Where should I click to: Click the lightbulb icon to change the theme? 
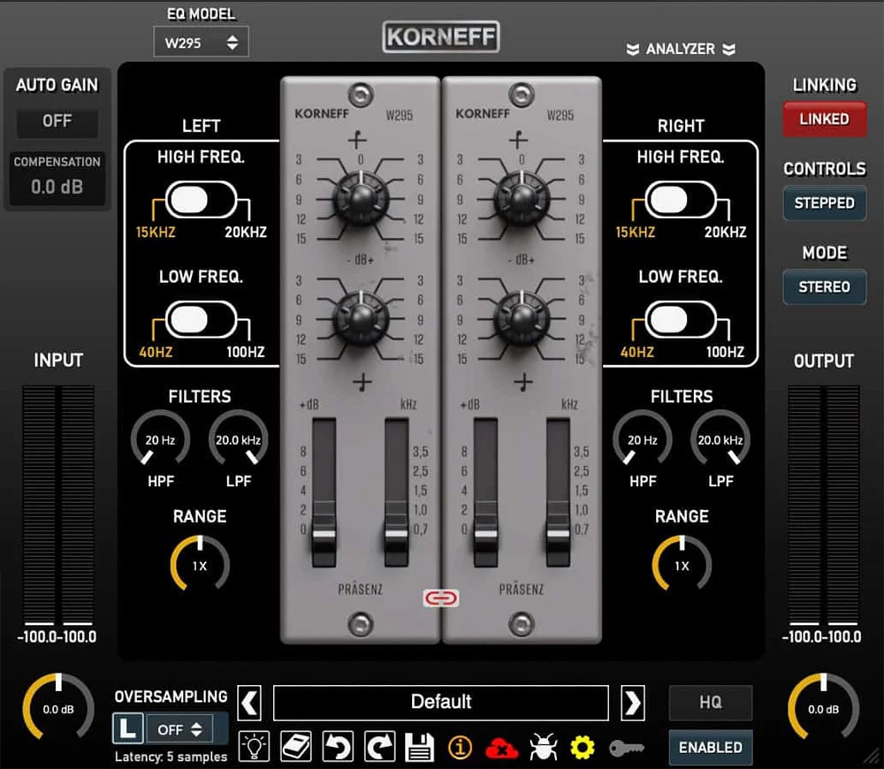(254, 747)
